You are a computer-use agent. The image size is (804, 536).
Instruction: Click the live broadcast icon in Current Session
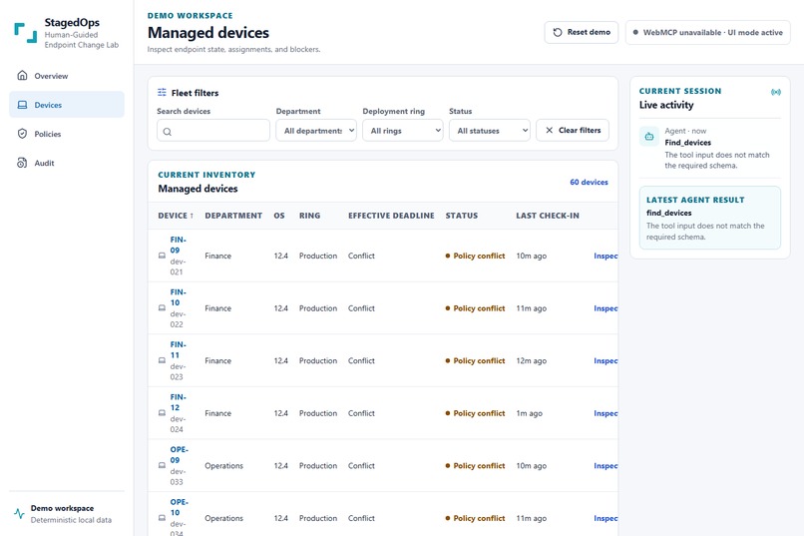(x=776, y=92)
